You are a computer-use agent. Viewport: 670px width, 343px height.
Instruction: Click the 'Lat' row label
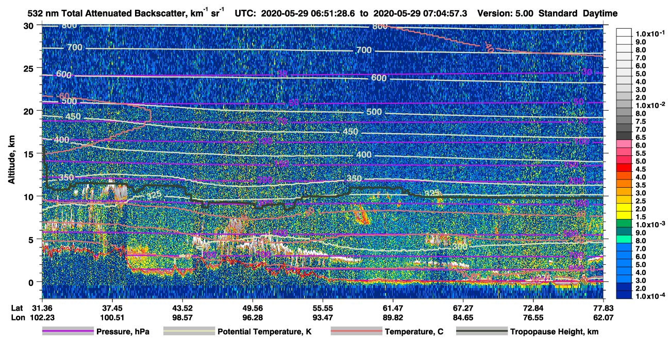16,308
